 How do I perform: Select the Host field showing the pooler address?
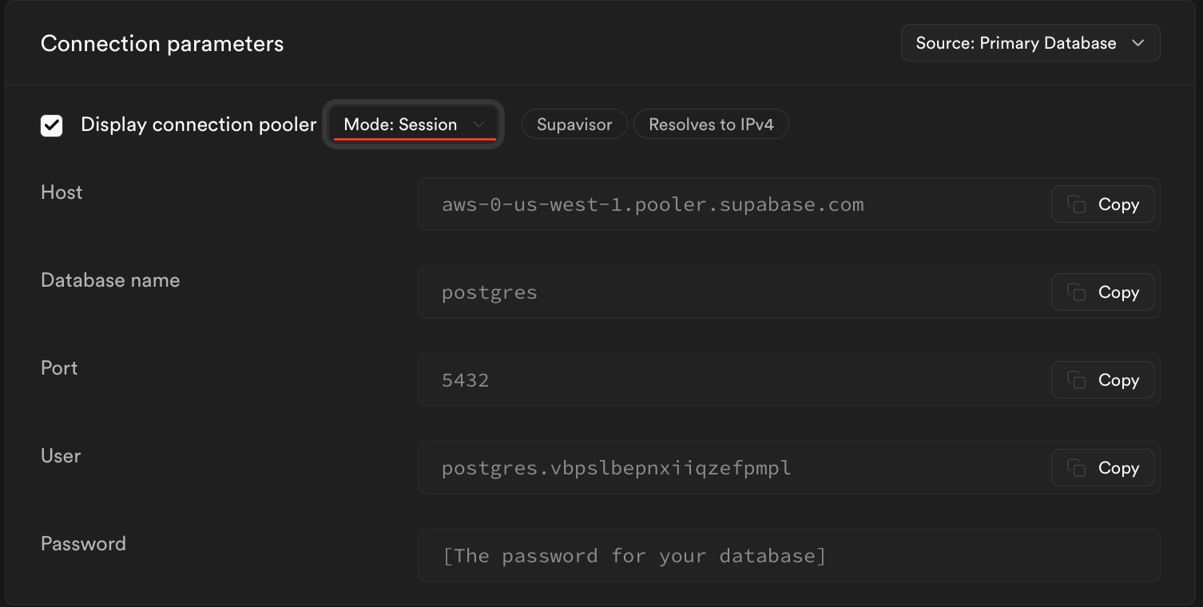click(719, 204)
